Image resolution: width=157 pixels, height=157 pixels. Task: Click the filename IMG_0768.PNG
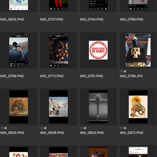point(131,19)
